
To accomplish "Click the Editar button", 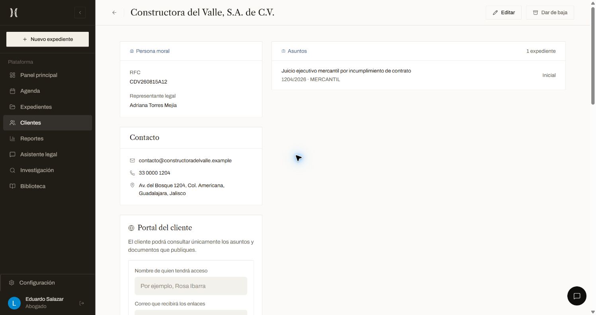I will pyautogui.click(x=504, y=13).
